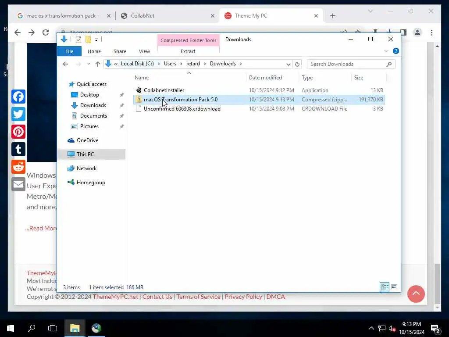
Task: Click the Facebook share icon
Action: [18, 97]
